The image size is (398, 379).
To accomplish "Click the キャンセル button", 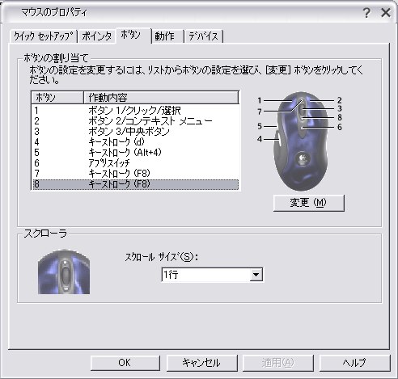I will pos(201,363).
